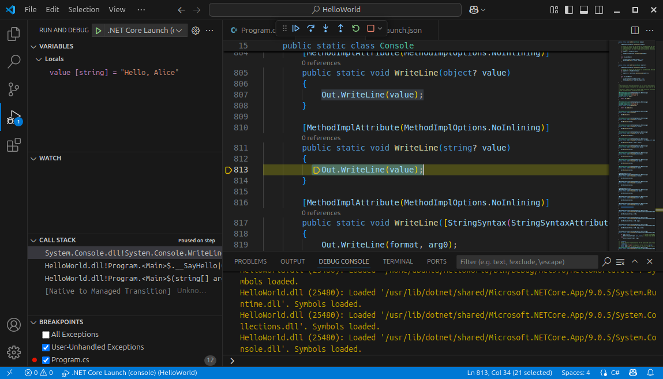Open the Search view in activity bar
The height and width of the screenshot is (379, 663).
13,62
